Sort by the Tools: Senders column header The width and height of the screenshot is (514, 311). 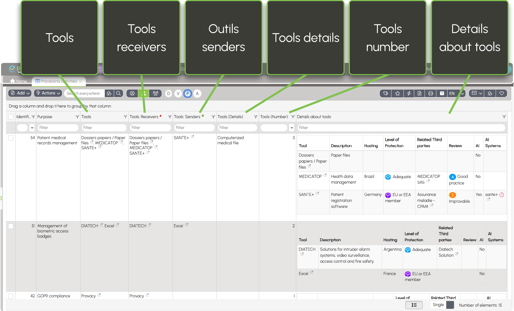pyautogui.click(x=187, y=117)
